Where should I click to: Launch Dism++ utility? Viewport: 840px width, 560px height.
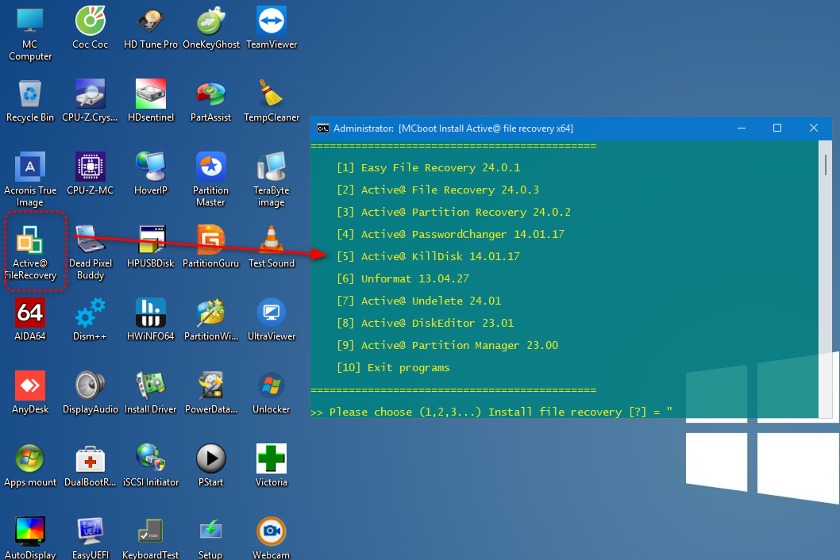90,313
